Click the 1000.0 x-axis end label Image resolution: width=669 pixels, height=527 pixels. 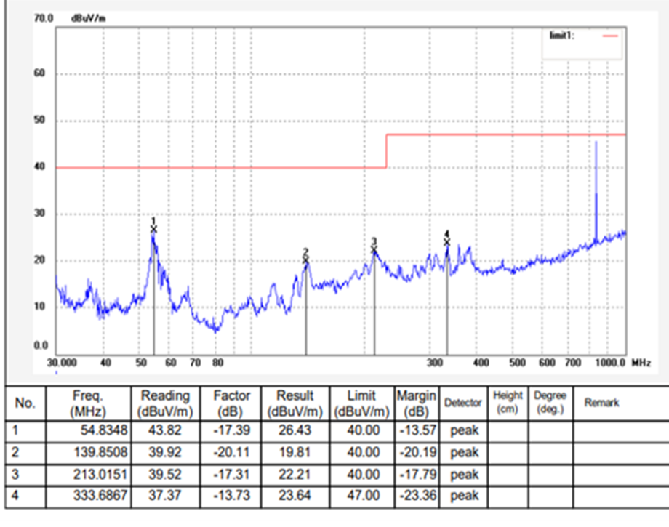click(x=610, y=363)
